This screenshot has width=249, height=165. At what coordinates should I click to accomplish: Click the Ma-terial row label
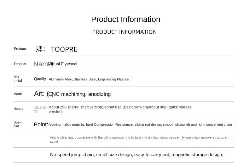pos(18,79)
